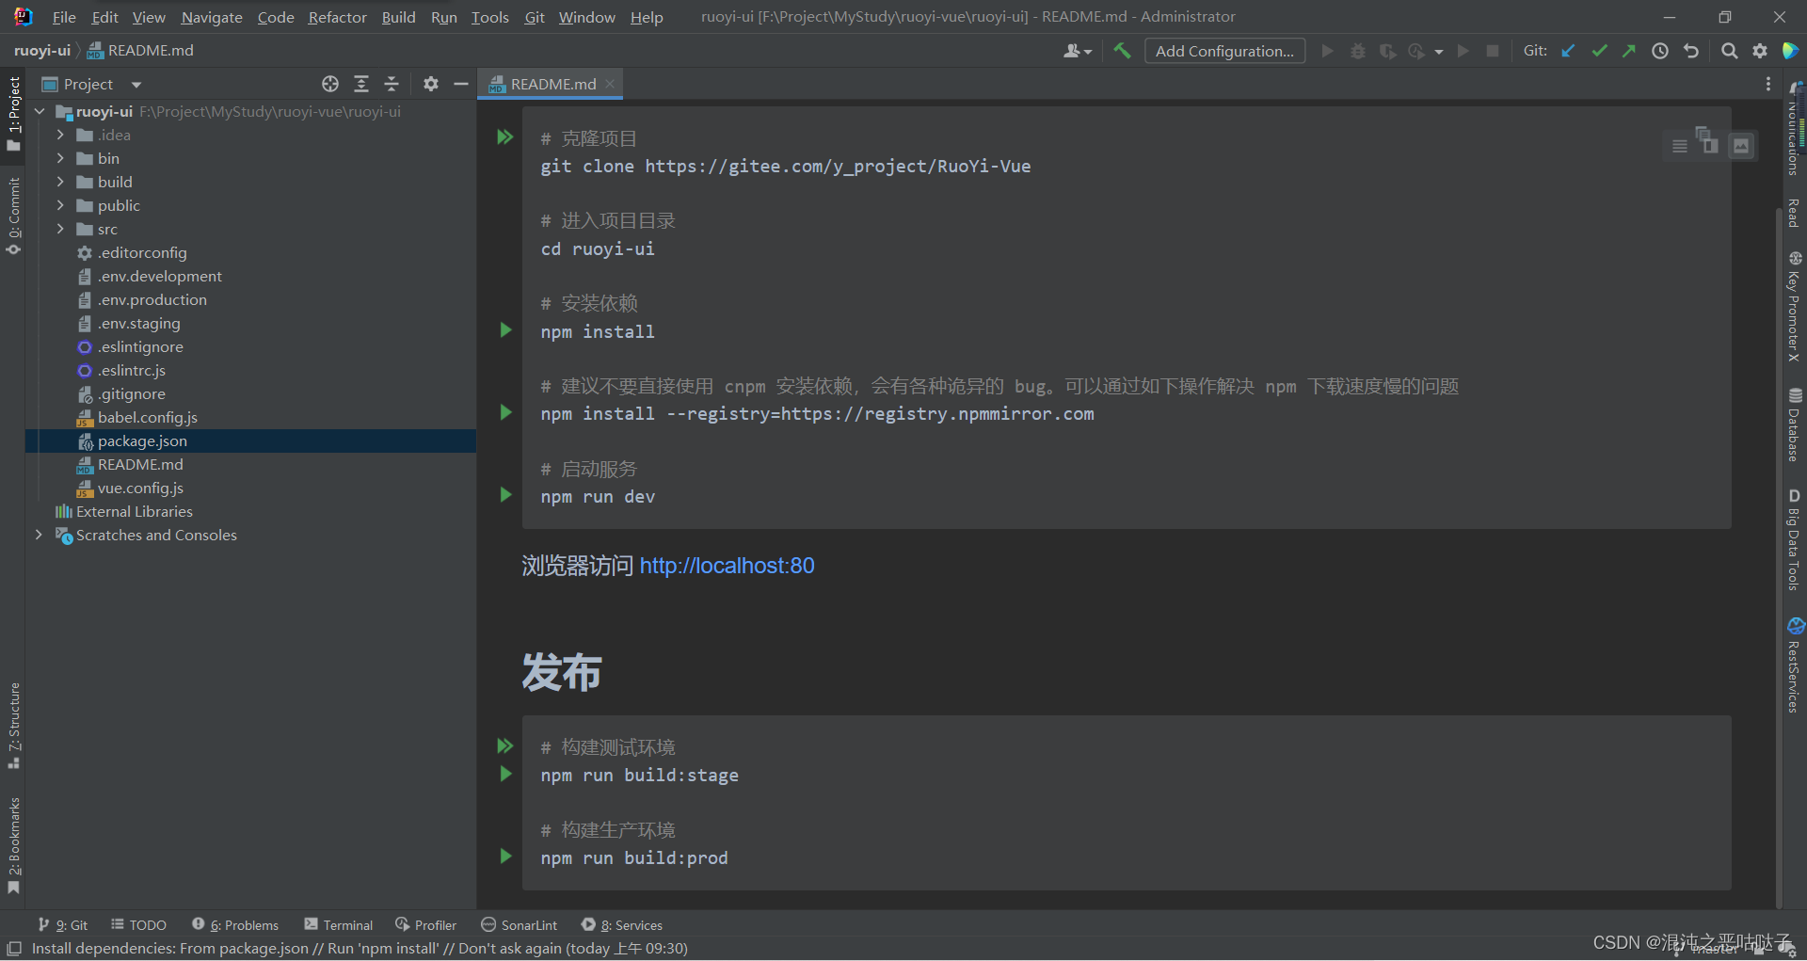Click the Git update project arrow
Screen dimensions: 1807x961
click(1568, 51)
